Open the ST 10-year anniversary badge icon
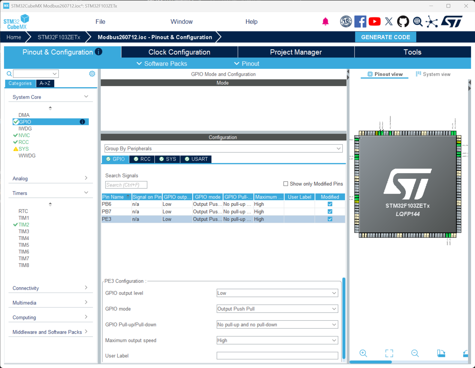 (x=346, y=22)
